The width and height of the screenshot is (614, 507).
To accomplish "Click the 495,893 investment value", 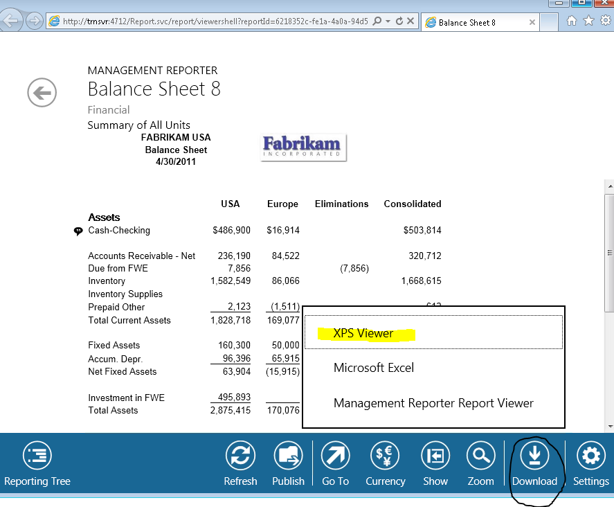I will point(234,397).
